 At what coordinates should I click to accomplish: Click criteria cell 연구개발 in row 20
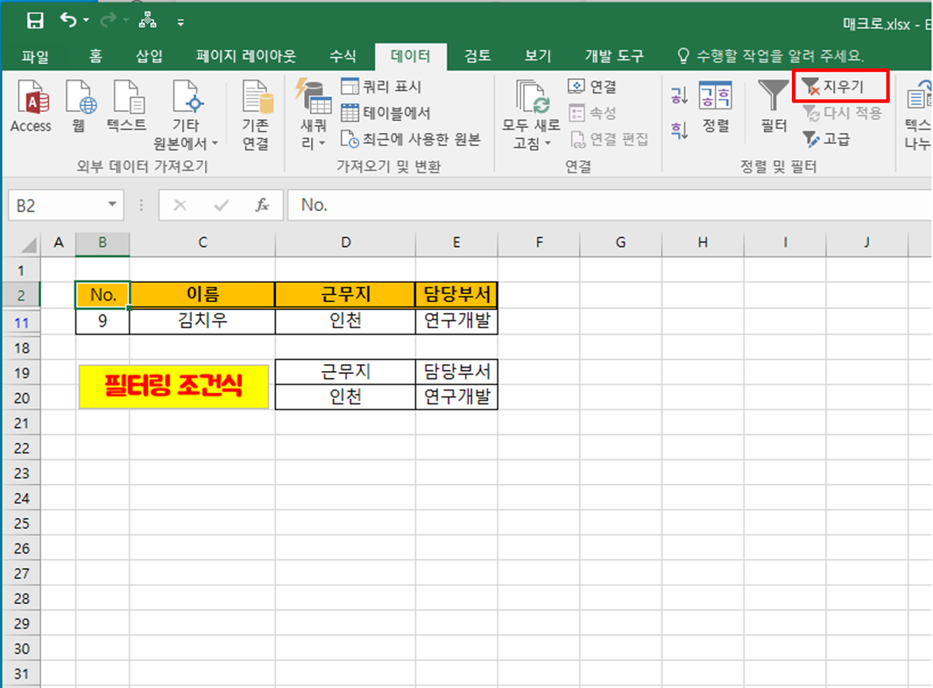tap(456, 397)
